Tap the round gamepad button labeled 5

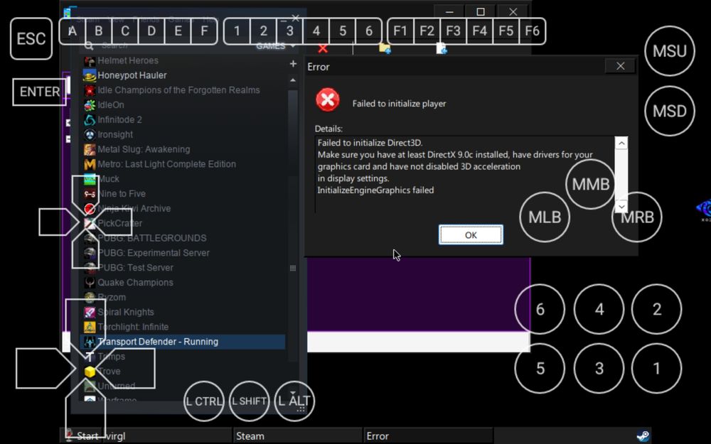click(540, 368)
